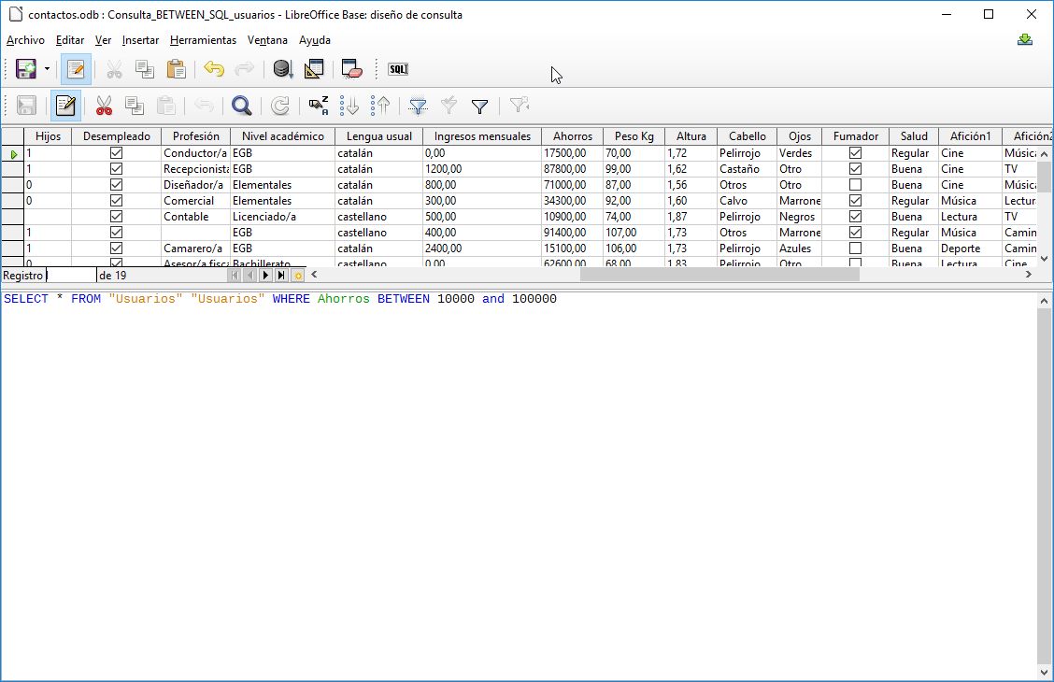Open the Standard Filter tool
Image resolution: width=1054 pixels, height=682 pixels.
click(x=479, y=106)
